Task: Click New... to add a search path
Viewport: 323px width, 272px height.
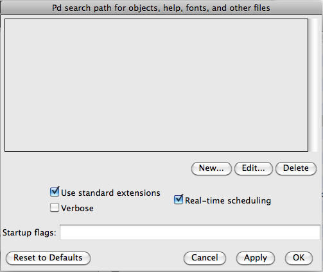Action: [211, 168]
